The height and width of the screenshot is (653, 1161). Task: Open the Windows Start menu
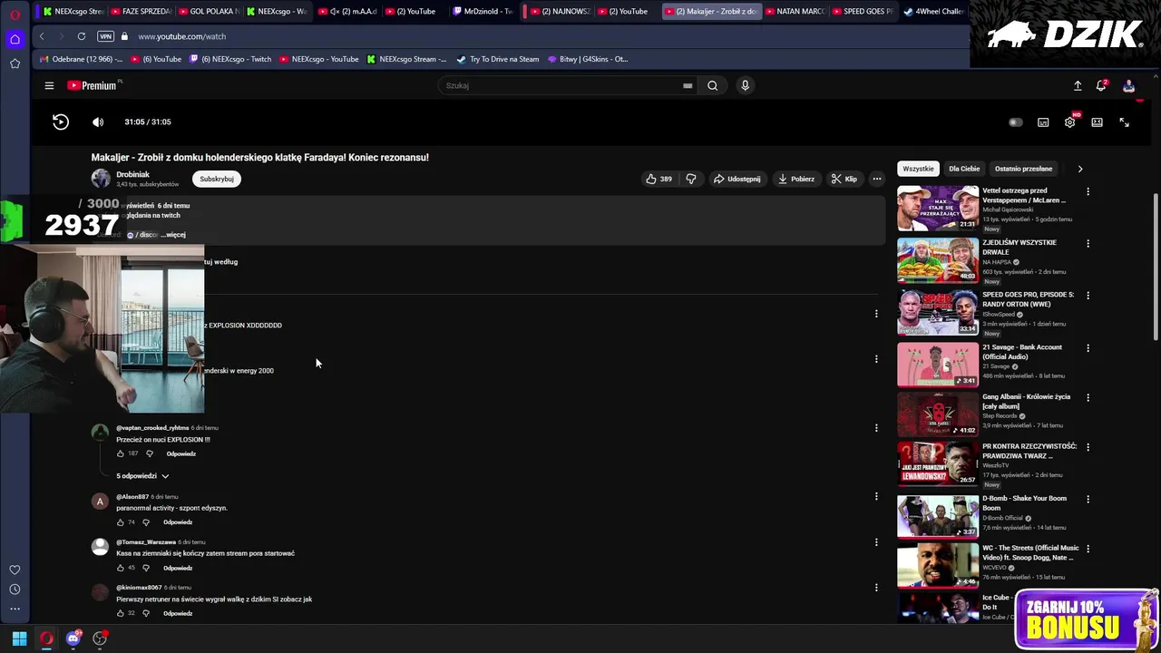coord(19,638)
